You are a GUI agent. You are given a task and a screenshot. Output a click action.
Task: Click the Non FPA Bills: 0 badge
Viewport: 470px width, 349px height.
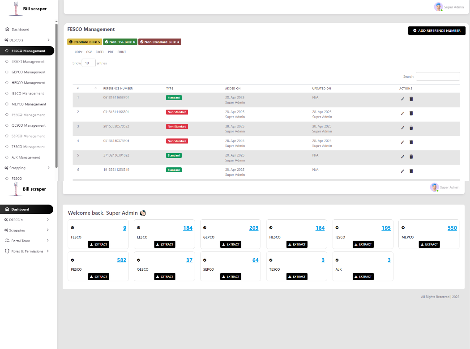click(120, 42)
